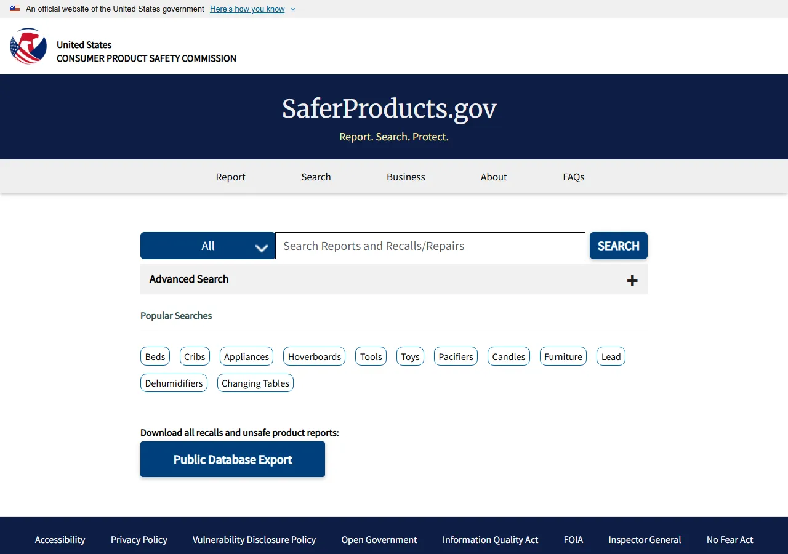Open the Report menu
This screenshot has height=554, width=788.
click(x=231, y=177)
